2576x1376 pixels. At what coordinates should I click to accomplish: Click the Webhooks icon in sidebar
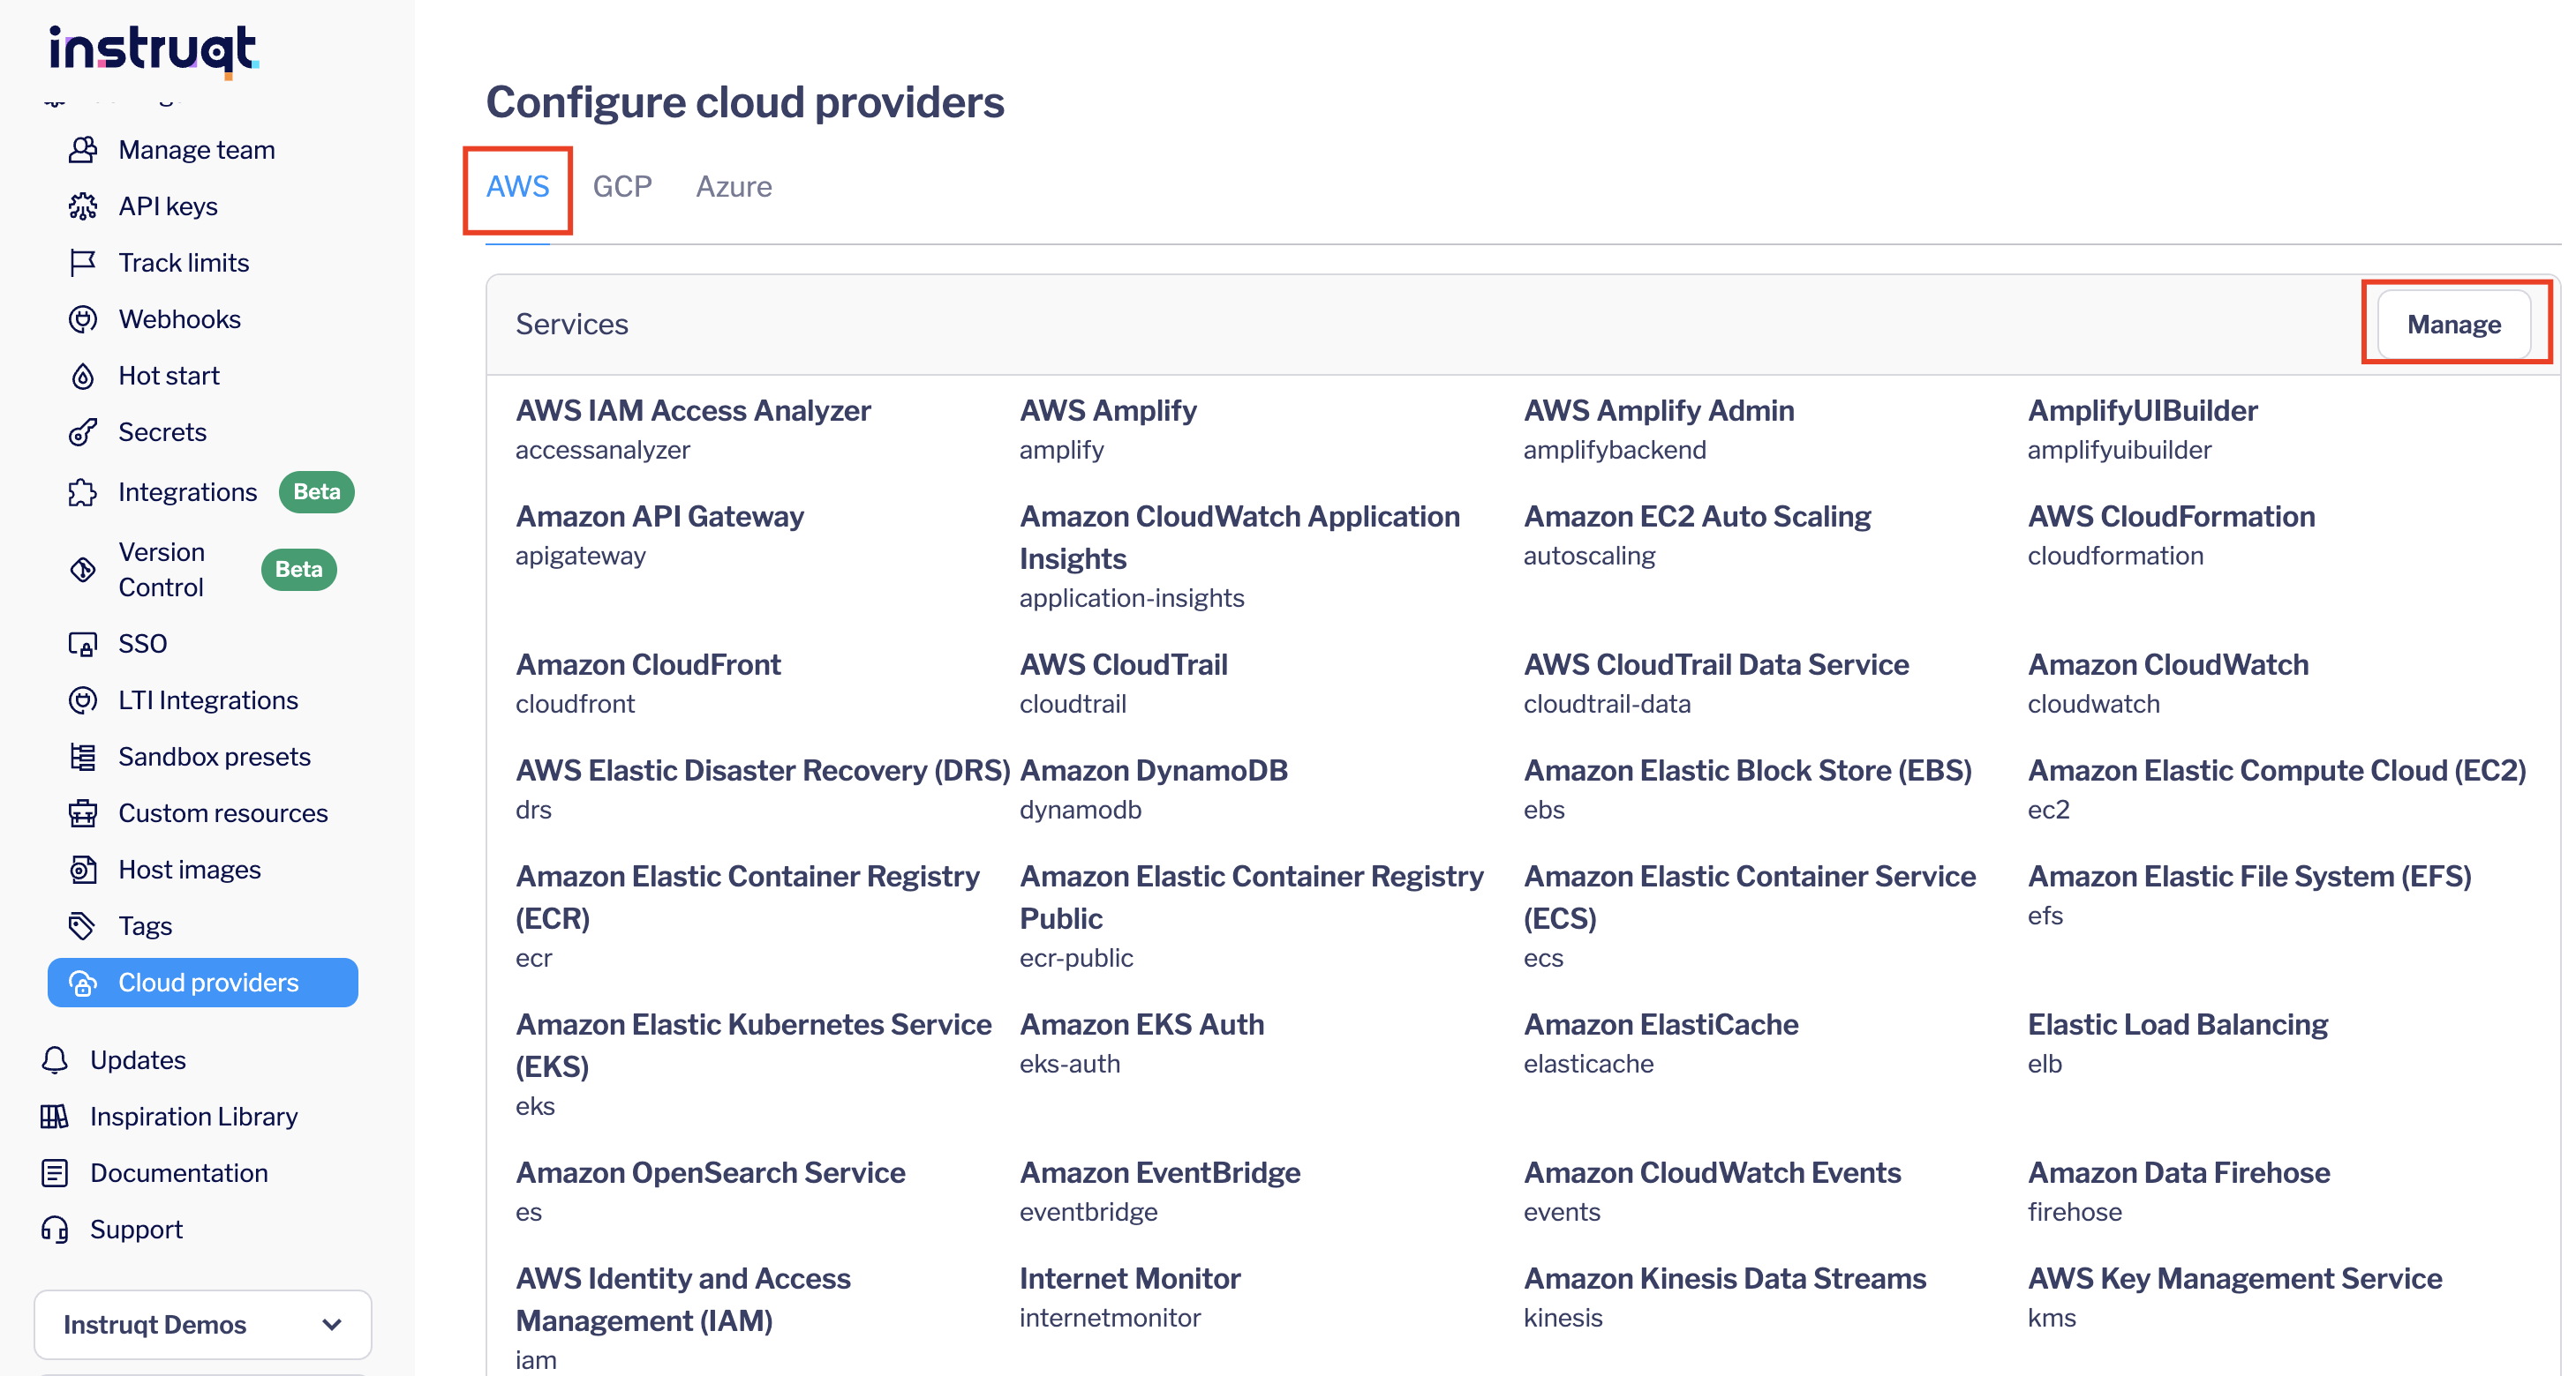click(x=83, y=320)
